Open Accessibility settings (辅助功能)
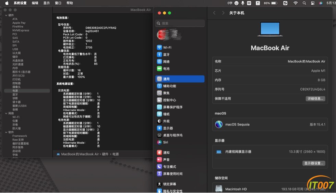 point(180,86)
